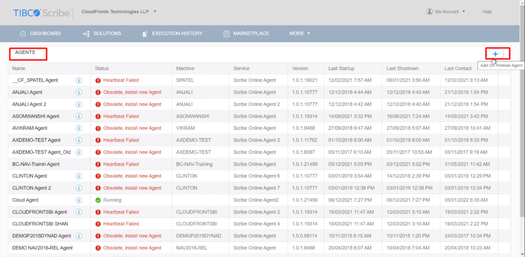Open info icon for ASOMWANSHI Agent
525x257 pixels.
click(78, 116)
